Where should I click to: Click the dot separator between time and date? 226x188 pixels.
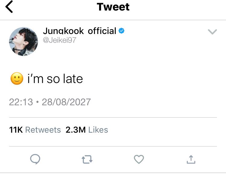point(37,102)
